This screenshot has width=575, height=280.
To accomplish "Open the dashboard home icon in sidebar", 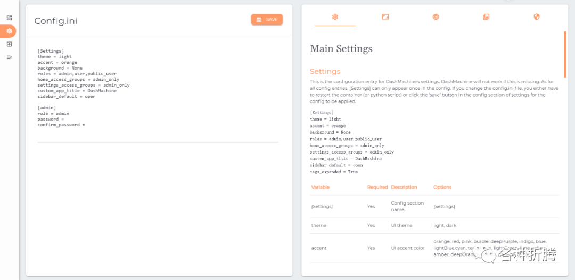I will tap(10, 18).
